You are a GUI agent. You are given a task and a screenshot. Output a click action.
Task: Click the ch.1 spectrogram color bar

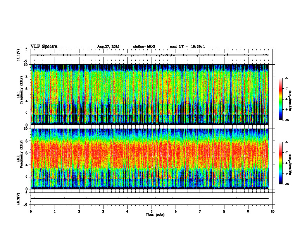coord(280,99)
